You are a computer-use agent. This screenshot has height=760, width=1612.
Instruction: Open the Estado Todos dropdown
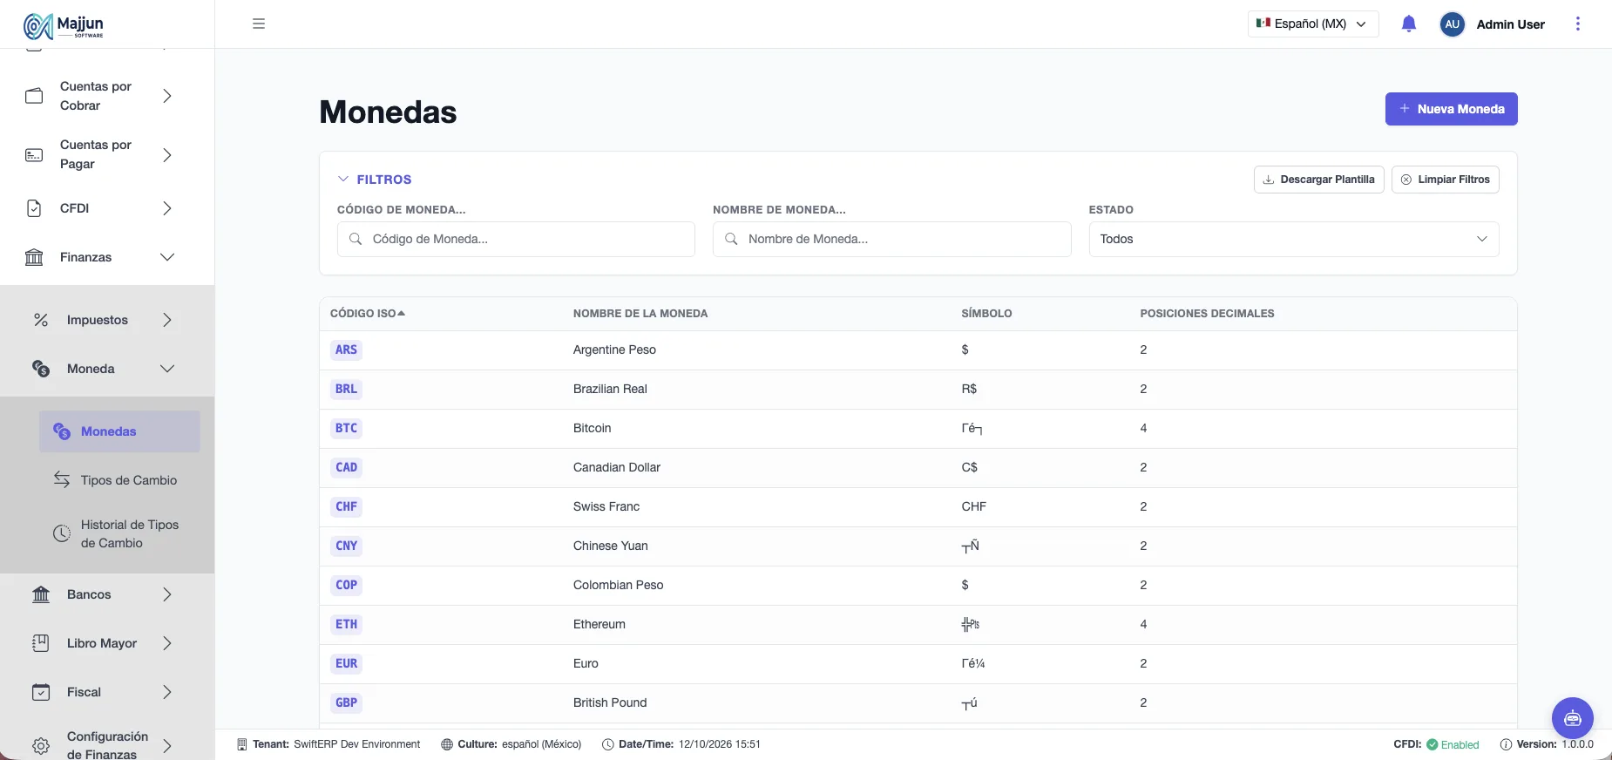(1294, 239)
